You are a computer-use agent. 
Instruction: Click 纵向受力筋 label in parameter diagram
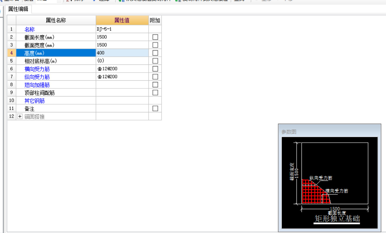[321, 178]
